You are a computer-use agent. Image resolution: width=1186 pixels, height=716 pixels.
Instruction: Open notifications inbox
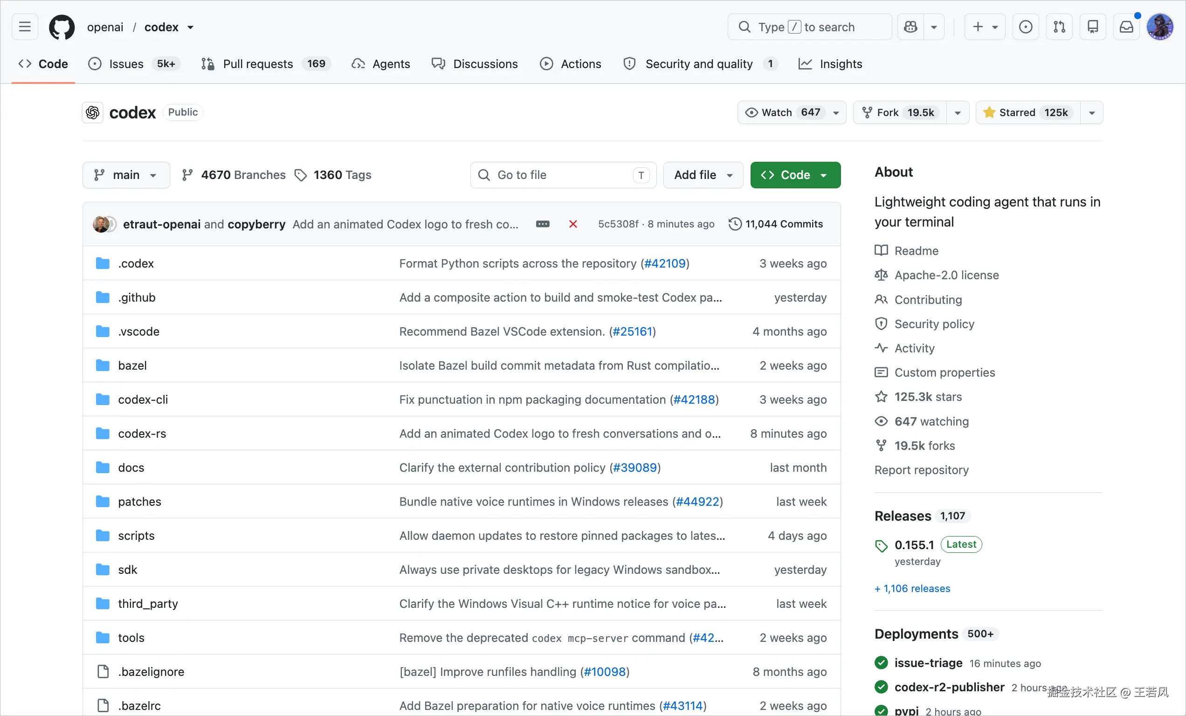pyautogui.click(x=1126, y=27)
